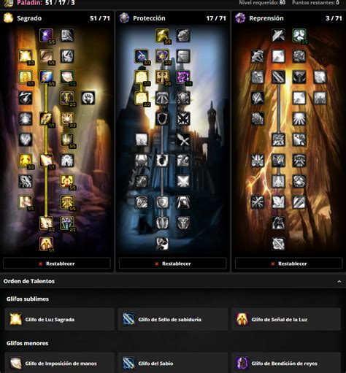Click the Sagrado tree header icon
346x373 pixels.
[x=8, y=18]
